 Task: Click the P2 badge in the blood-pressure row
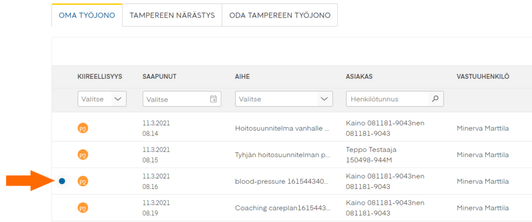83,181
